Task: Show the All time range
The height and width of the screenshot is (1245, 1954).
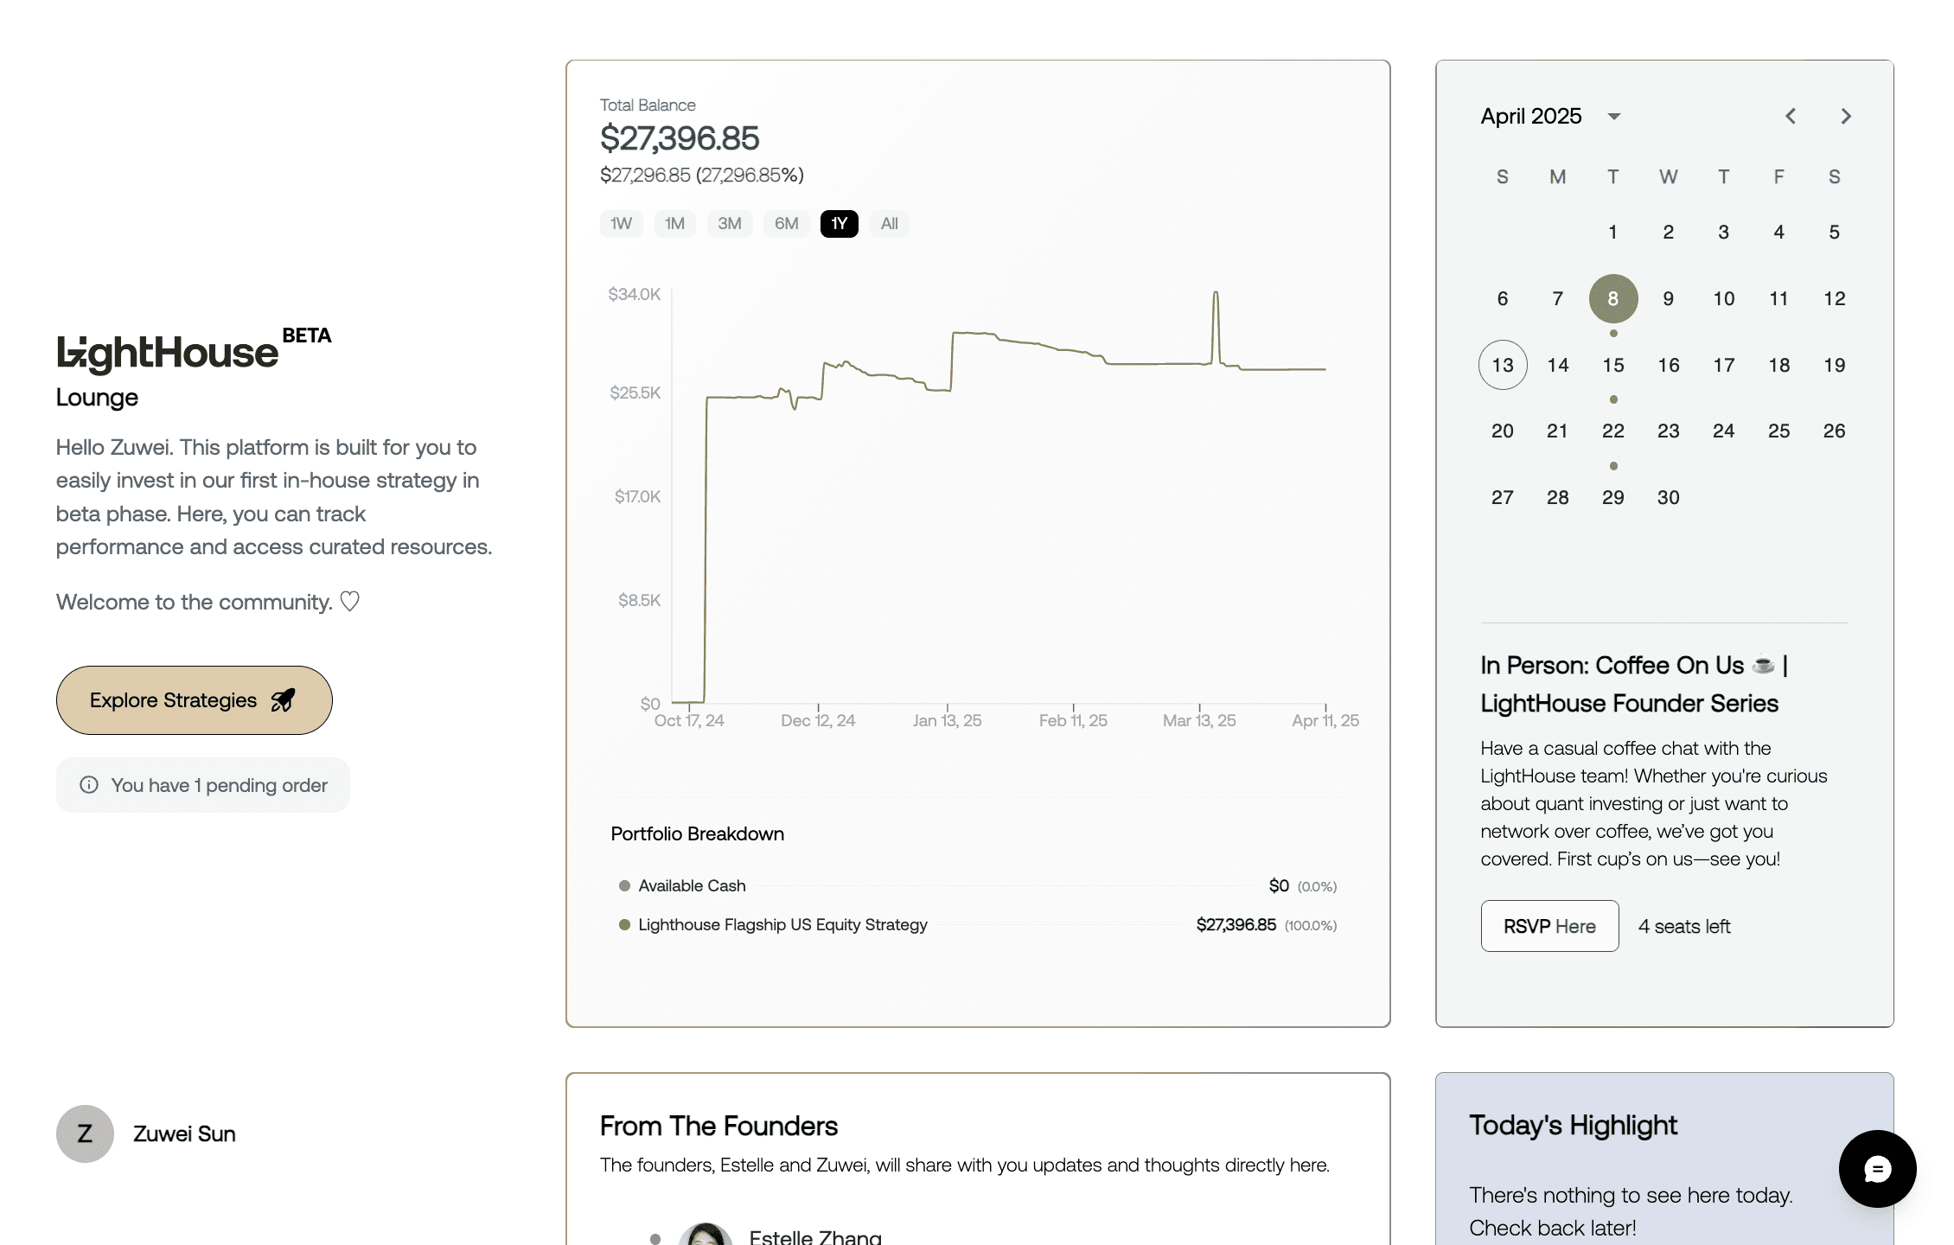Action: 889,224
